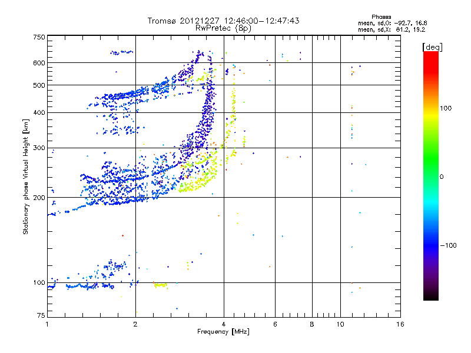Select the 'RwPretec (8p)' subtitle

[223, 28]
